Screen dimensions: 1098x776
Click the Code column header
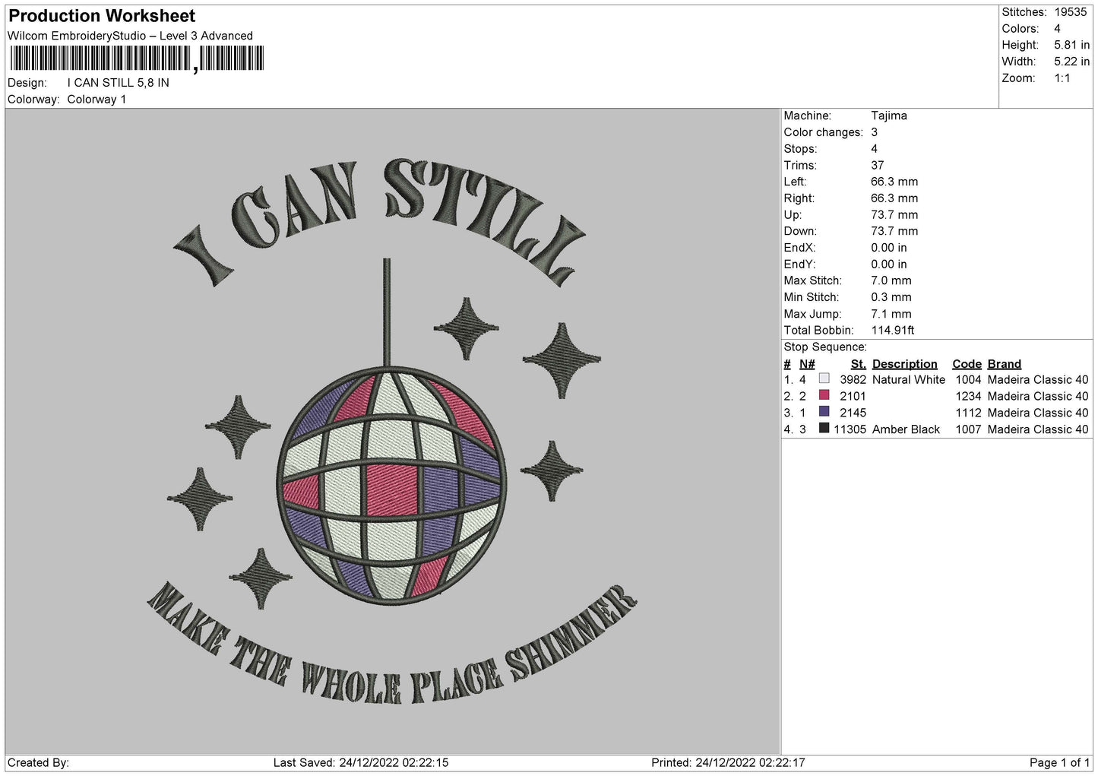tap(967, 364)
